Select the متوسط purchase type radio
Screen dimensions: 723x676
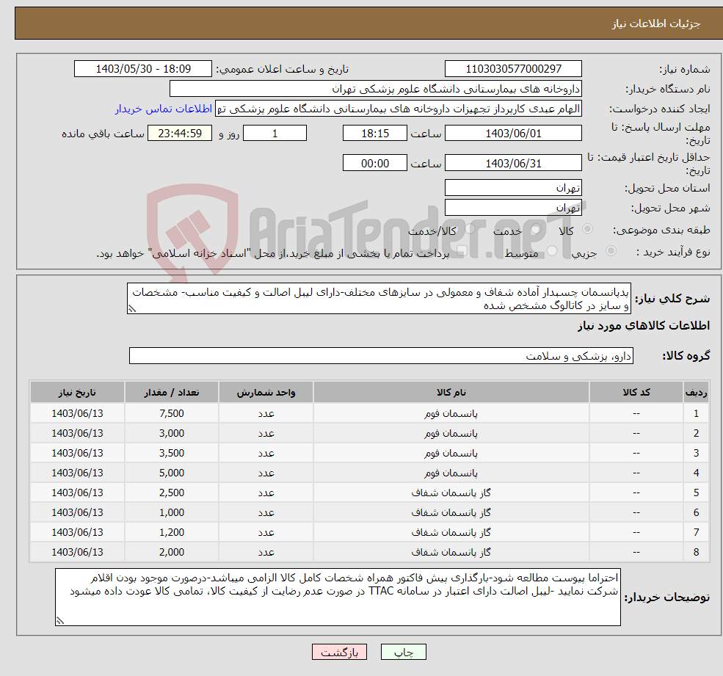(552, 251)
